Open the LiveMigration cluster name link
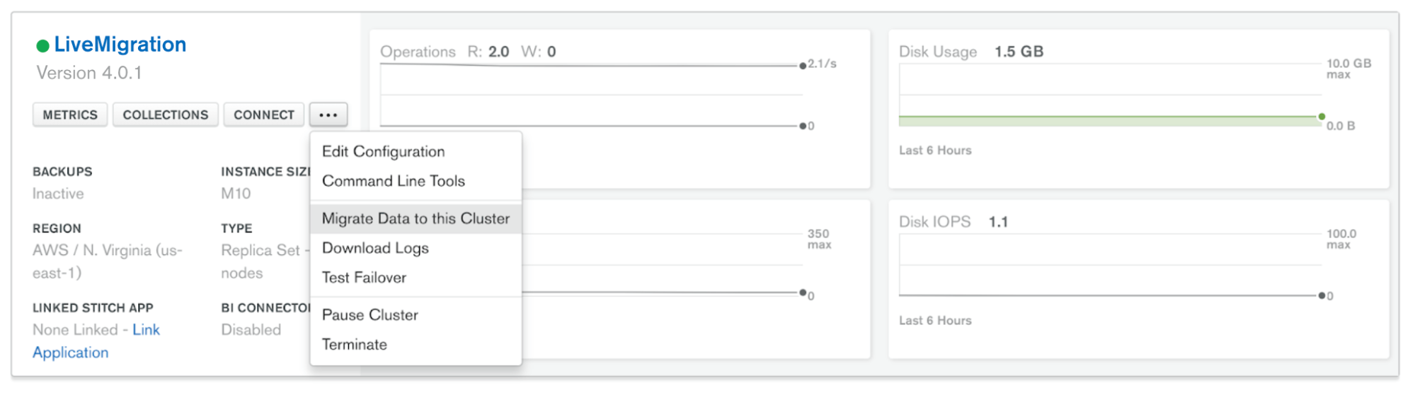The height and width of the screenshot is (395, 1415). pos(120,45)
